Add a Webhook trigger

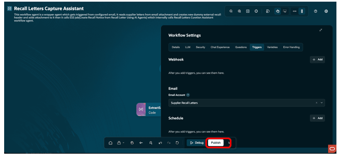click(x=317, y=60)
